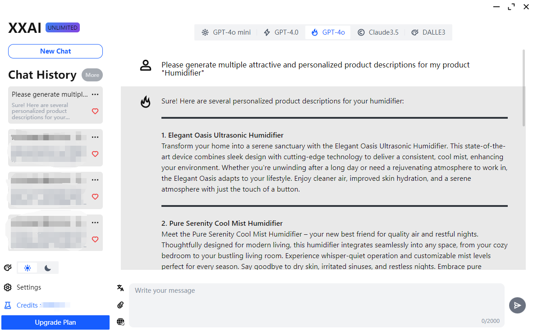Click the globe web search icon

pos(120,322)
